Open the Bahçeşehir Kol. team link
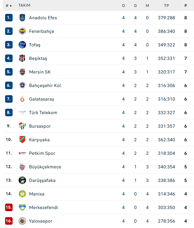 pos(46,86)
